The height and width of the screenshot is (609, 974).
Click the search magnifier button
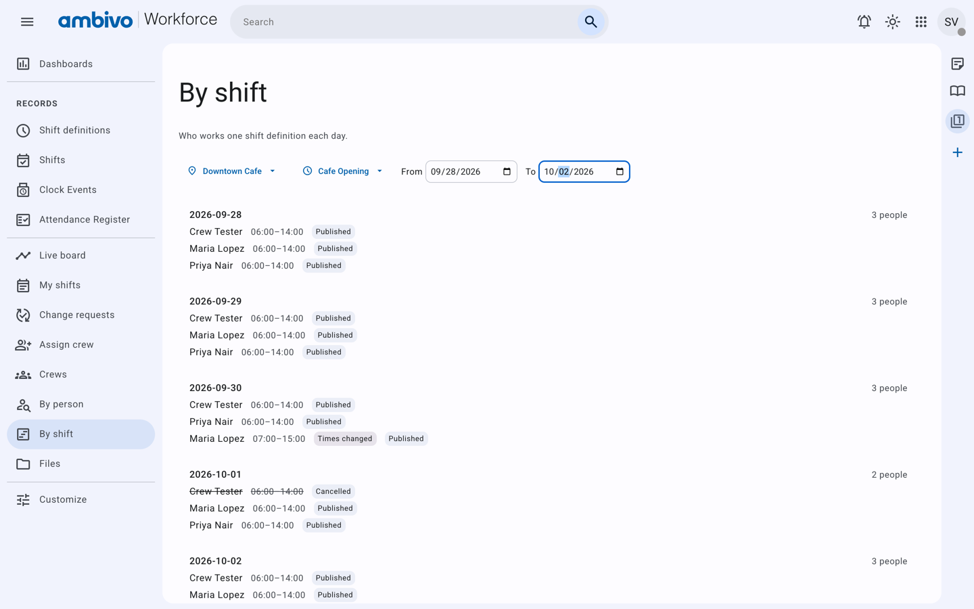(x=590, y=22)
